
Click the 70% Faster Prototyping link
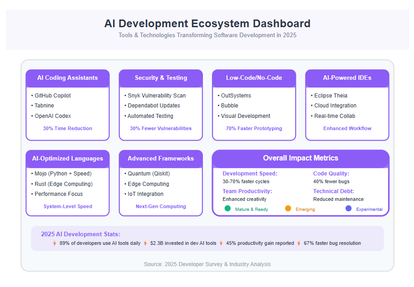coord(254,128)
